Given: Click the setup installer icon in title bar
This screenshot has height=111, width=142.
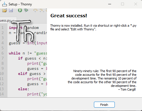Looking at the screenshot, I should tap(5, 4).
